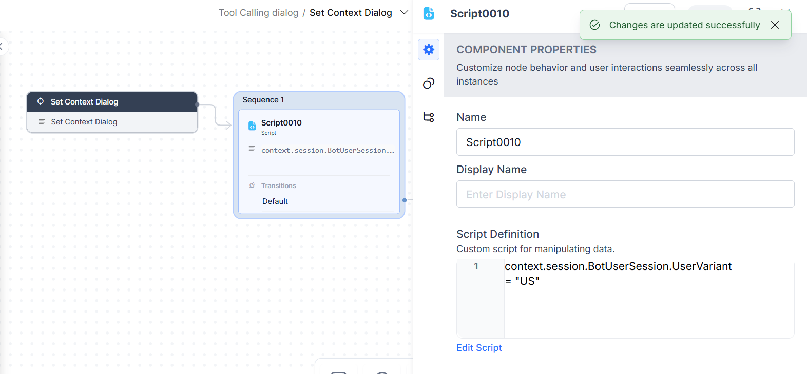Click the lines icon beside script preview
The width and height of the screenshot is (807, 374).
coord(252,149)
